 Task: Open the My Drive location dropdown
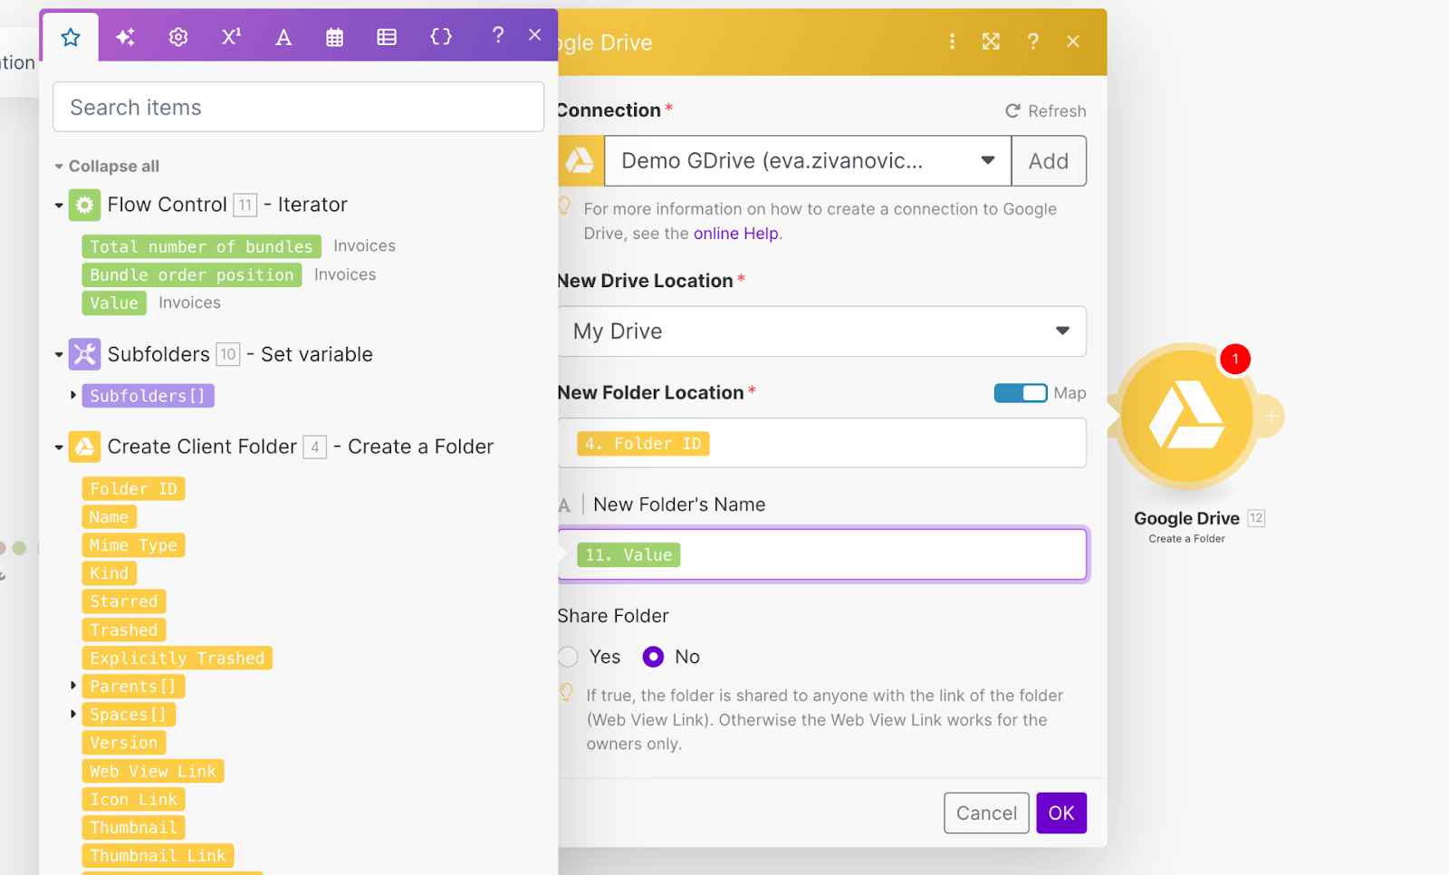pos(821,332)
